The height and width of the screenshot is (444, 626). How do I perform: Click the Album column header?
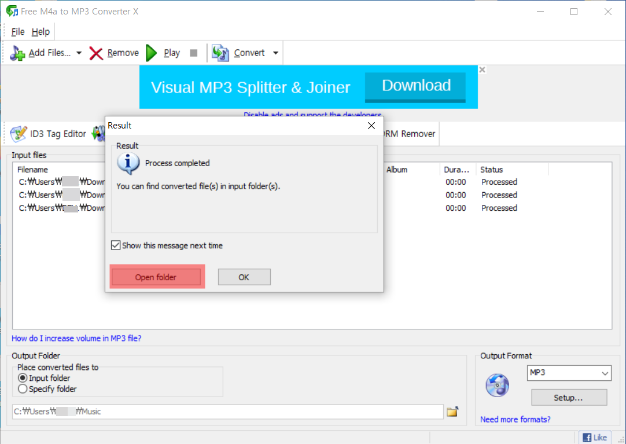click(397, 170)
